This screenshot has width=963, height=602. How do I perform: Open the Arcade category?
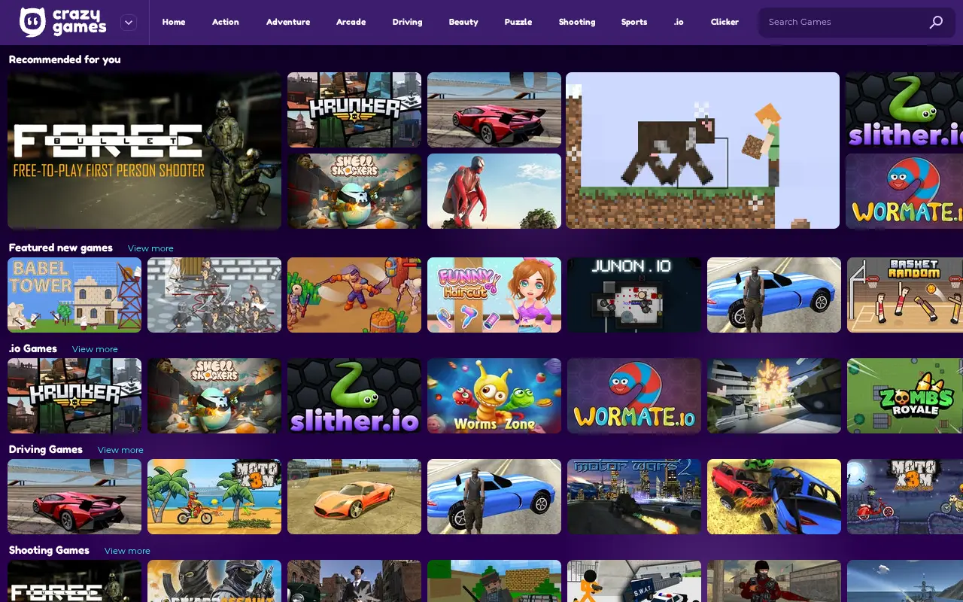(x=351, y=22)
